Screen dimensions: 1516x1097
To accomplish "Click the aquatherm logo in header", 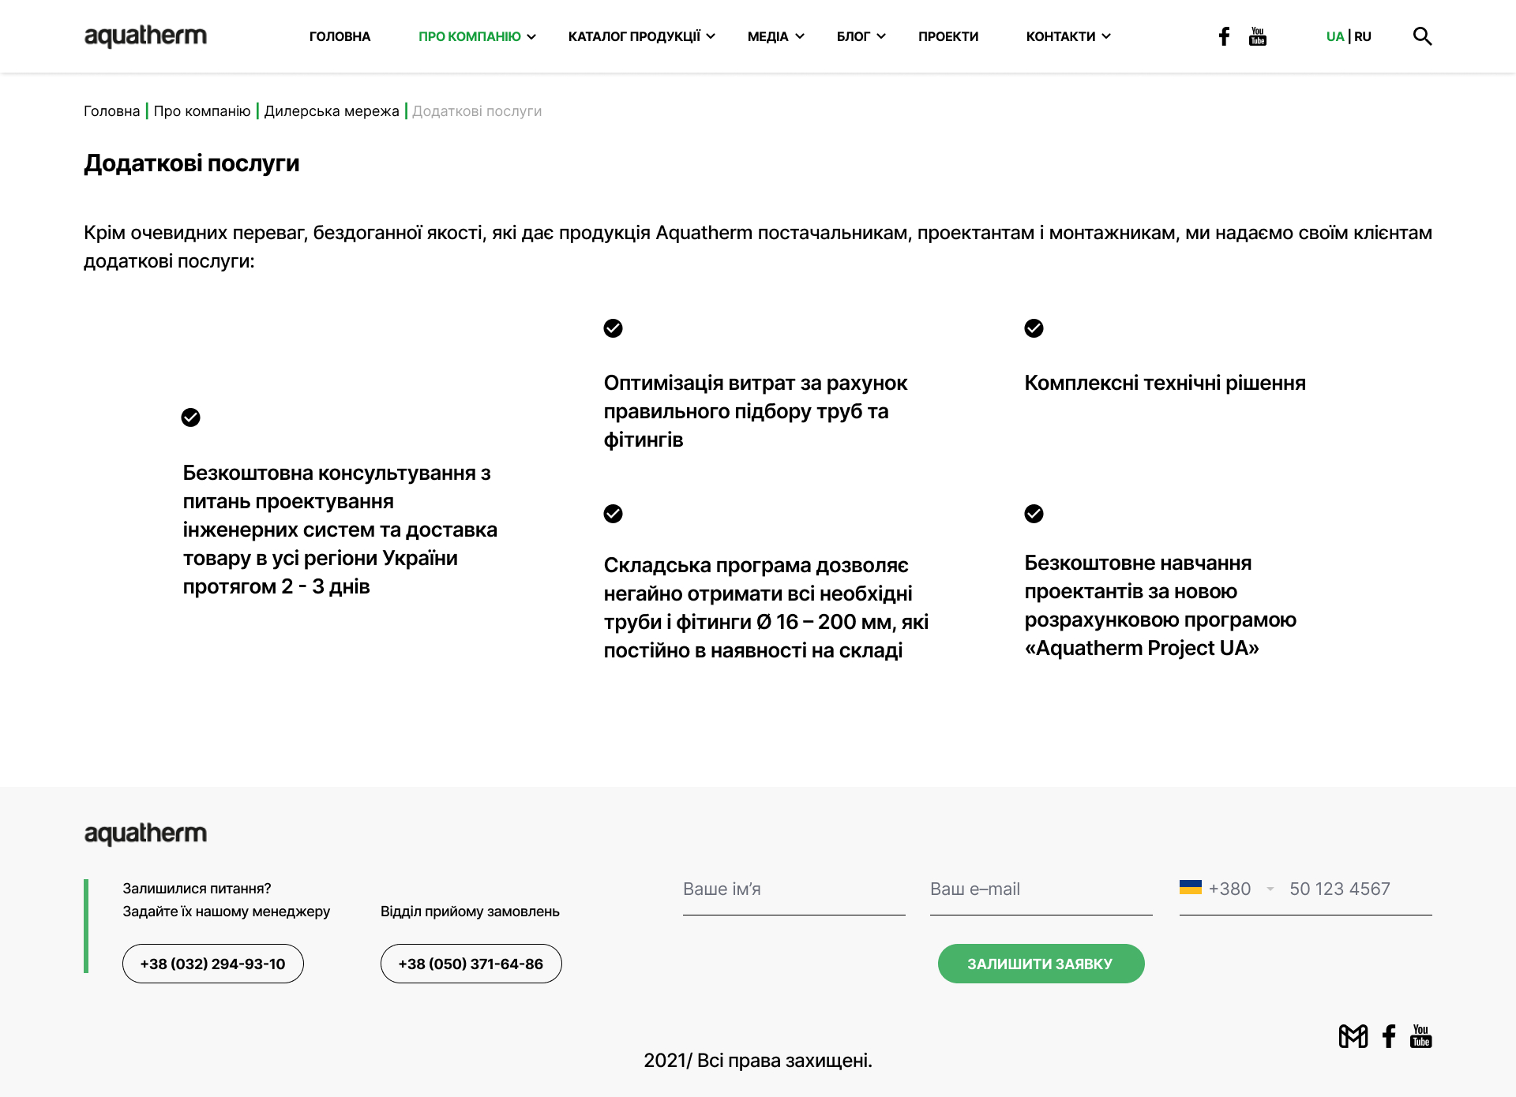I will 145,36.
